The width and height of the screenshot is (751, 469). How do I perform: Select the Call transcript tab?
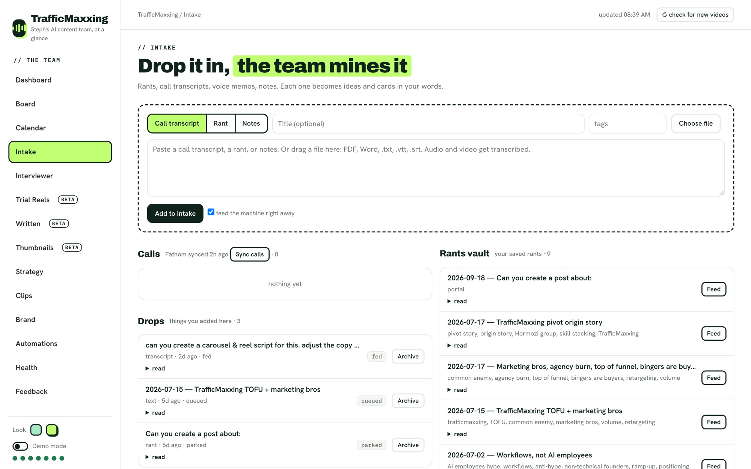point(177,123)
